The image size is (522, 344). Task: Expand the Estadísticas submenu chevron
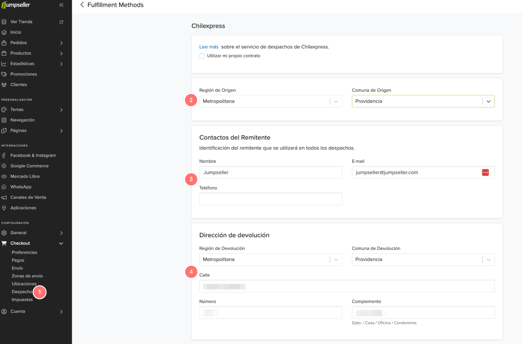click(61, 64)
